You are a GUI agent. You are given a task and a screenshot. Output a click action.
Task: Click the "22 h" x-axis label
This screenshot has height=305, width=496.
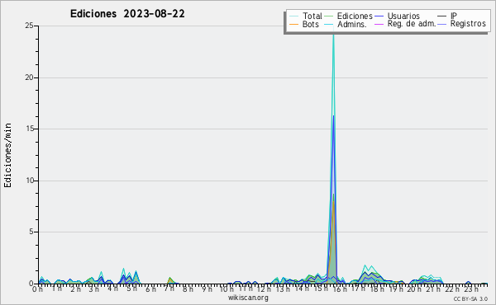click(x=451, y=289)
